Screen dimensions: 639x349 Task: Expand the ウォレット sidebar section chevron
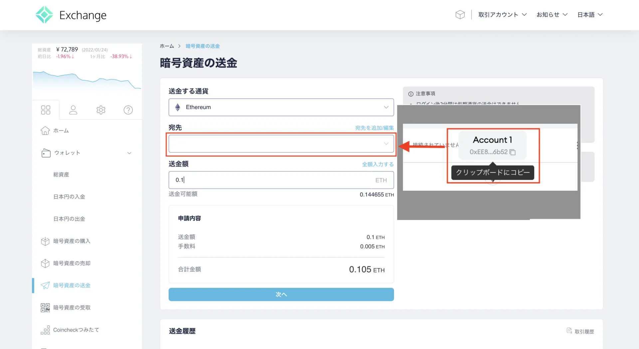click(x=129, y=153)
